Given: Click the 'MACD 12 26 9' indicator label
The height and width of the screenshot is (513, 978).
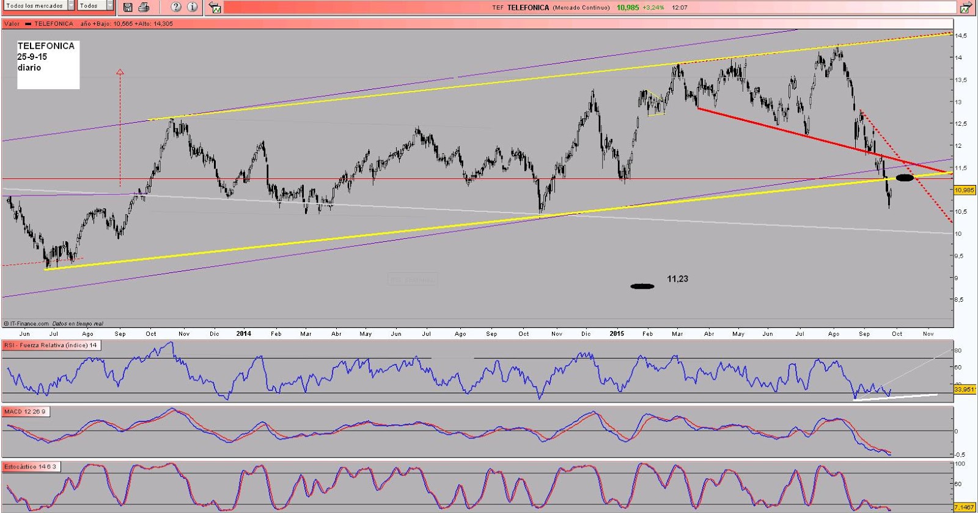Looking at the screenshot, I should pyautogui.click(x=24, y=412).
